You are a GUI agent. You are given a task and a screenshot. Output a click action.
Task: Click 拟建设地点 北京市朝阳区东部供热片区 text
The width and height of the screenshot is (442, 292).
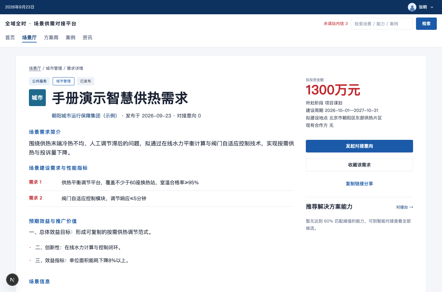point(344,118)
